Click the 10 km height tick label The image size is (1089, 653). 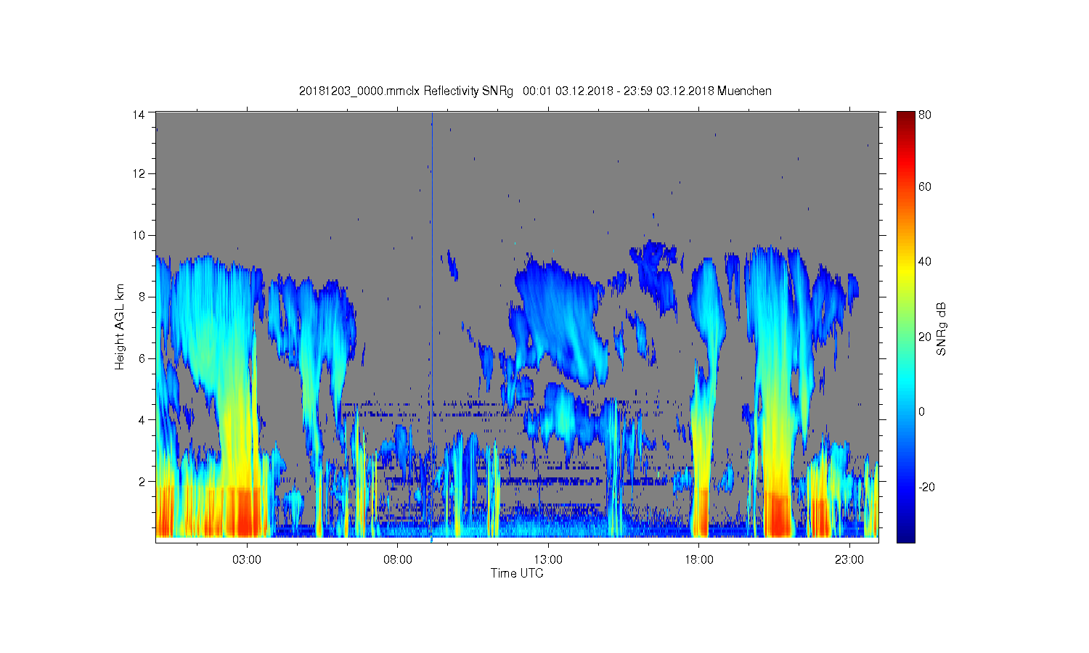pos(139,235)
